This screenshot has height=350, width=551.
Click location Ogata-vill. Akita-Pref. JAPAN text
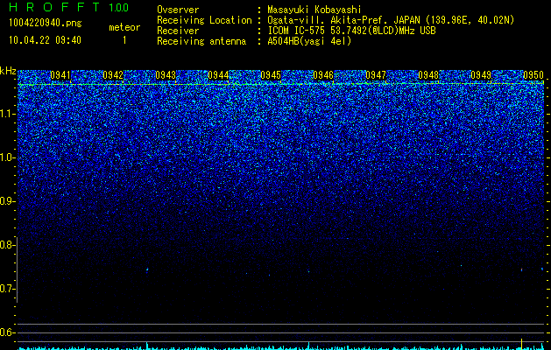pos(391,20)
